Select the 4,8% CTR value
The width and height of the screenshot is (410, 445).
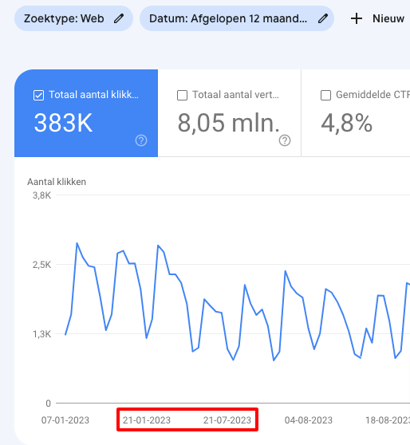point(347,123)
